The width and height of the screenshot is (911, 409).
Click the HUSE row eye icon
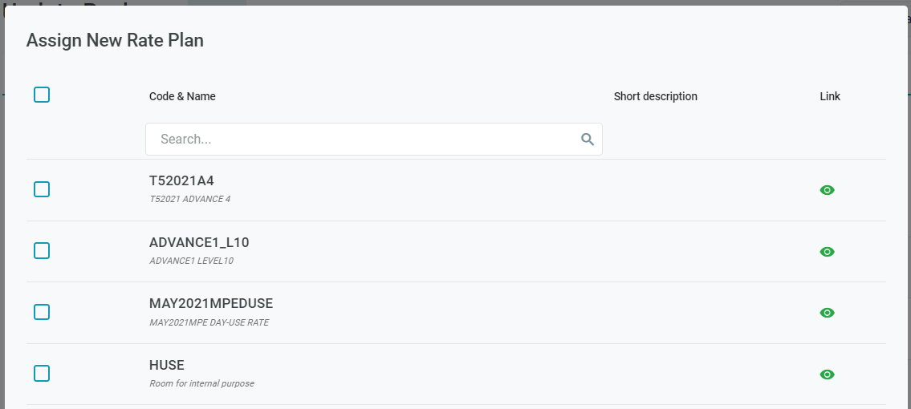[828, 375]
